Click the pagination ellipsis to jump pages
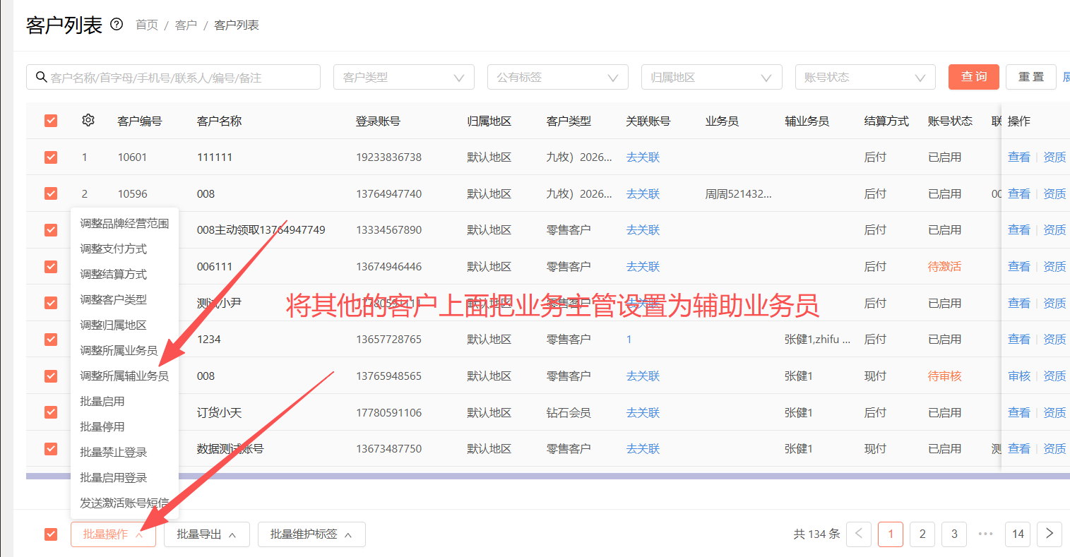This screenshot has width=1070, height=557. pyautogui.click(x=986, y=534)
